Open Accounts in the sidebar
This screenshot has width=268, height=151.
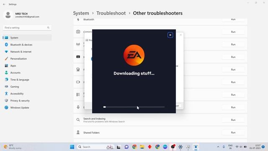(x=27, y=73)
